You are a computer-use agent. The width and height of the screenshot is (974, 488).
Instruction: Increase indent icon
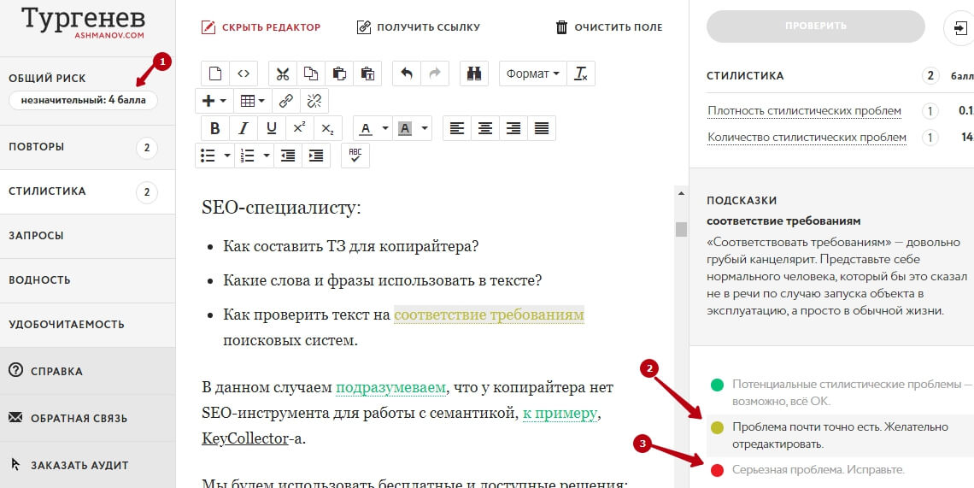coord(316,156)
